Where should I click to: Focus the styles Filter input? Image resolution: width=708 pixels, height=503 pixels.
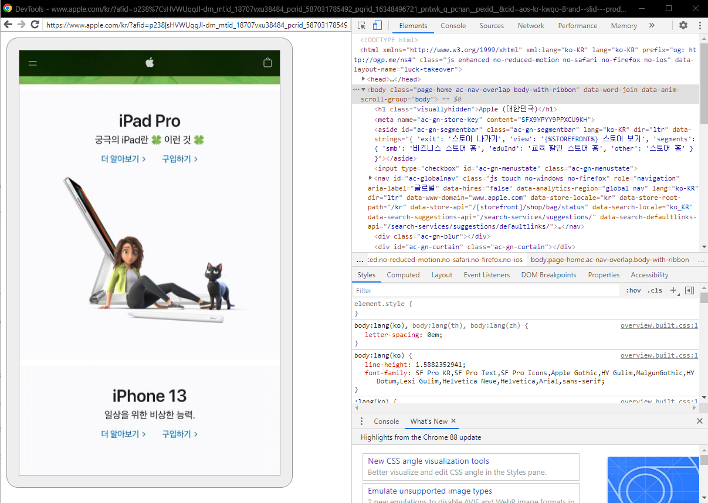(x=487, y=291)
